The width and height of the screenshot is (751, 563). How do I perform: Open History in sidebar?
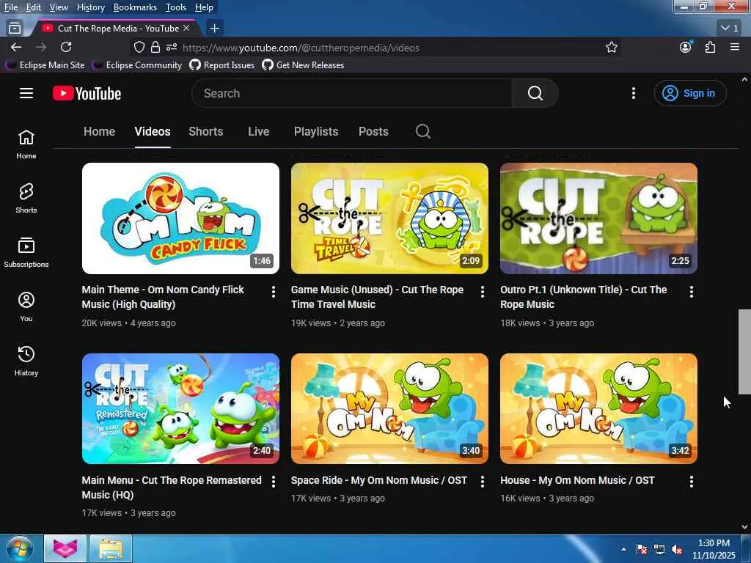tap(26, 361)
